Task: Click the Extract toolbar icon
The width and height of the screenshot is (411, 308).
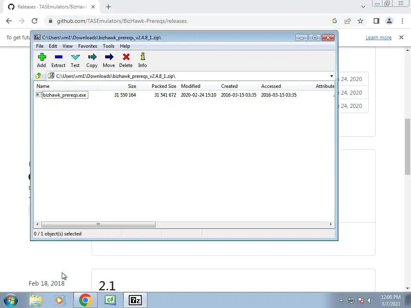Action: coord(58,60)
